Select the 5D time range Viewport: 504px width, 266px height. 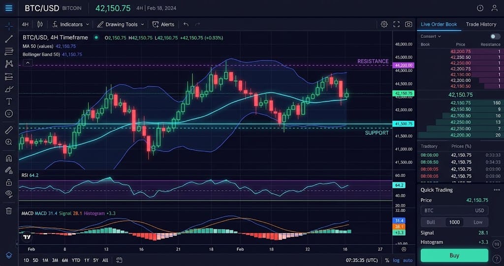point(35,260)
